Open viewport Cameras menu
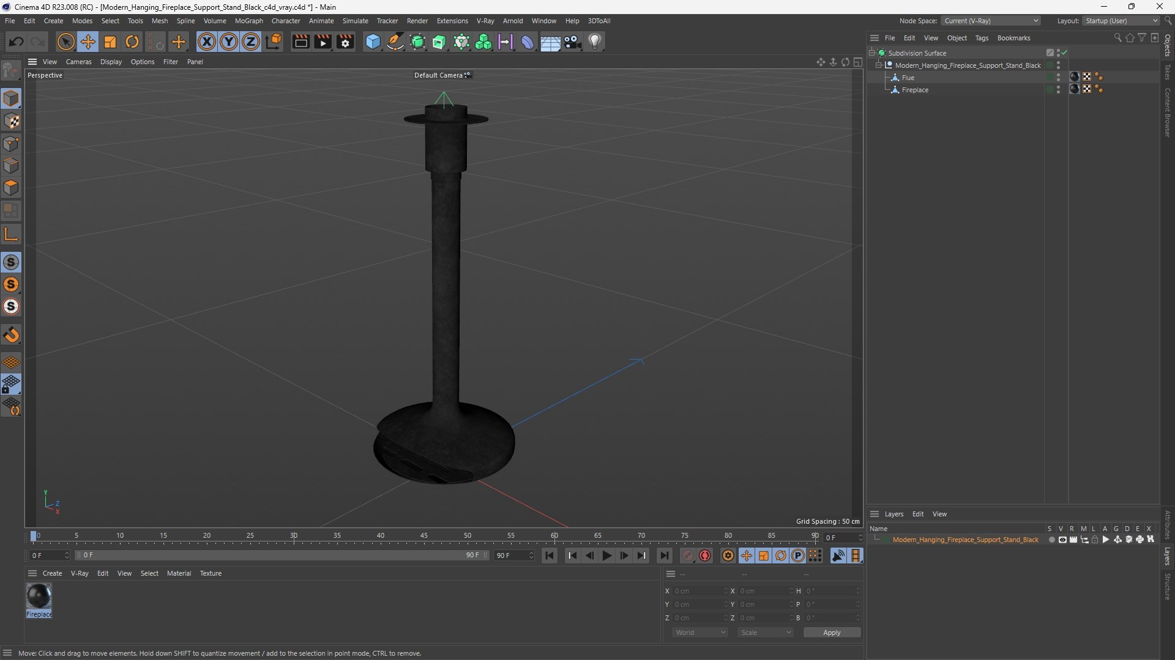 pyautogui.click(x=78, y=62)
